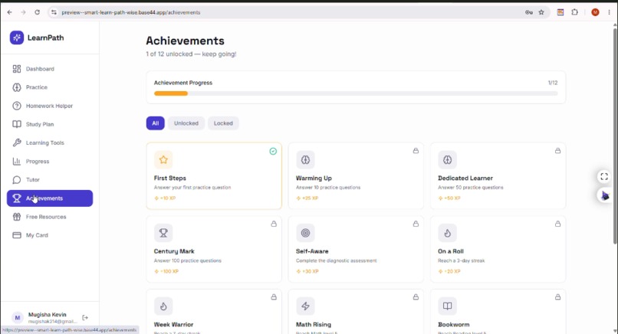Click the On a Roll card title

click(451, 251)
